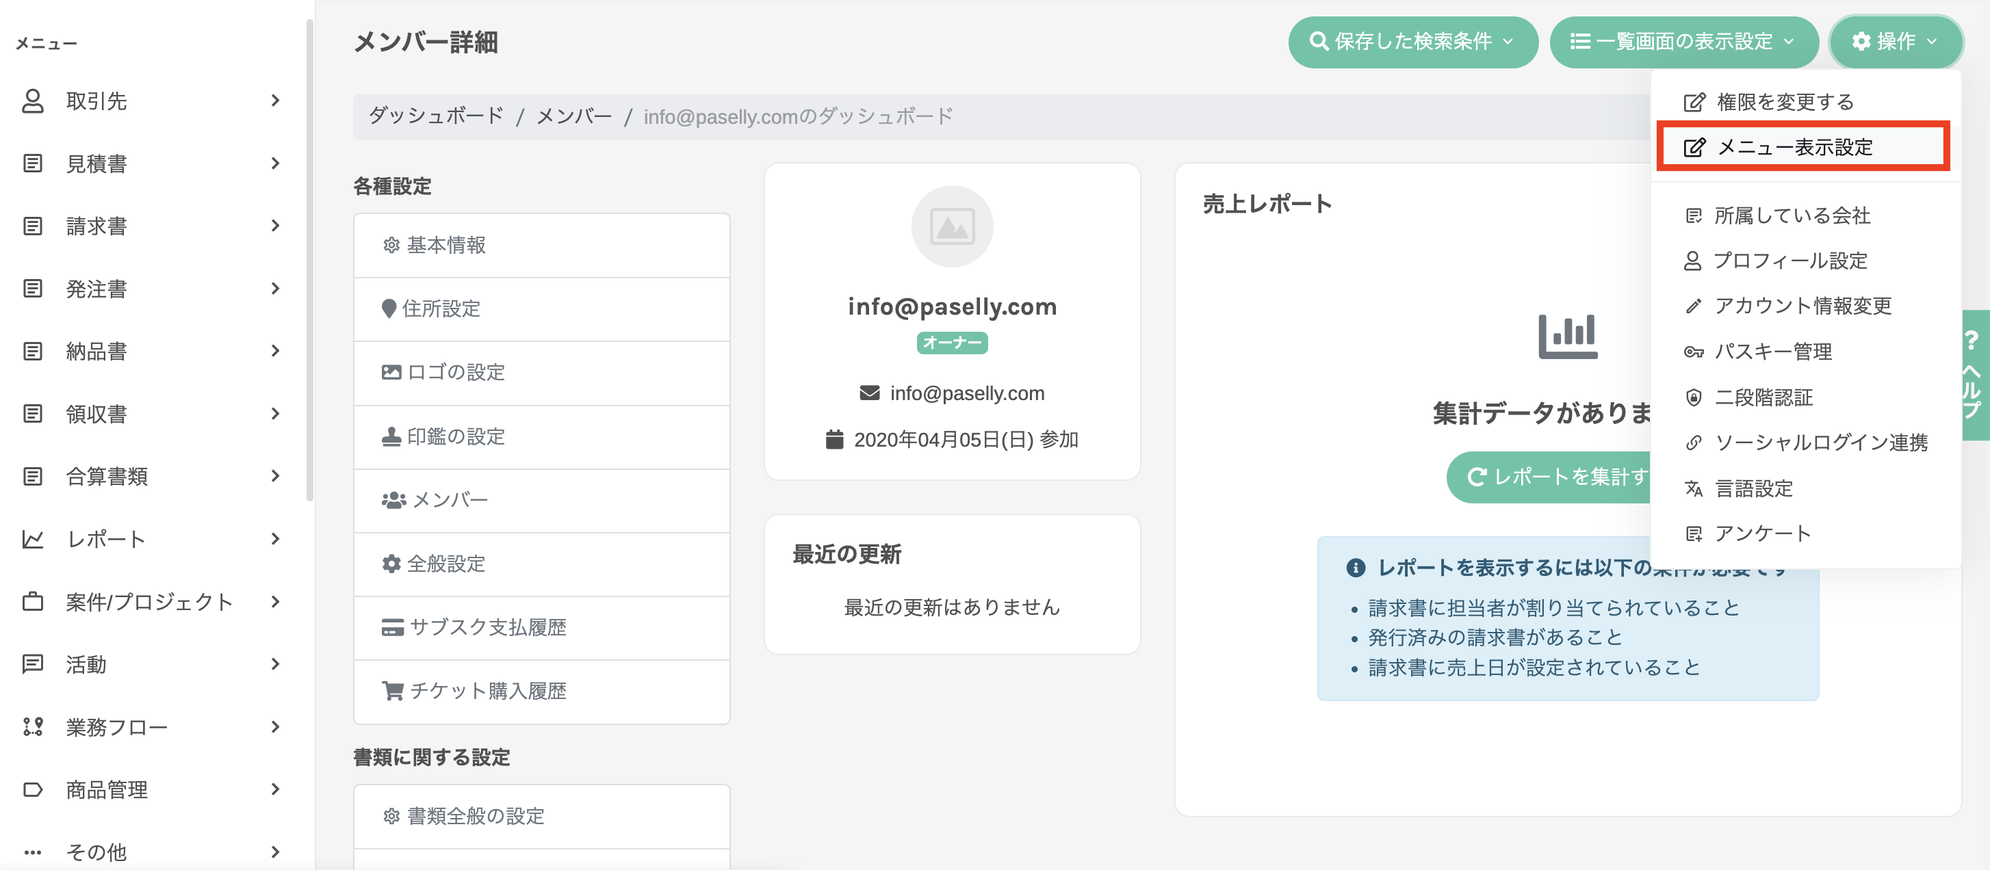Click the credit card icon beside サブスク支払履歴

pos(392,627)
